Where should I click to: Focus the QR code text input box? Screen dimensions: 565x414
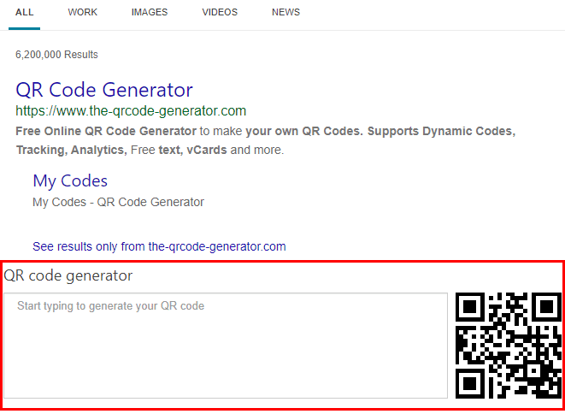pyautogui.click(x=226, y=346)
